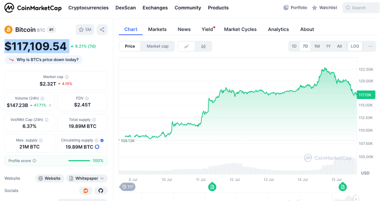Expand the Whitepaper dropdown
380x201 pixels.
87,178
